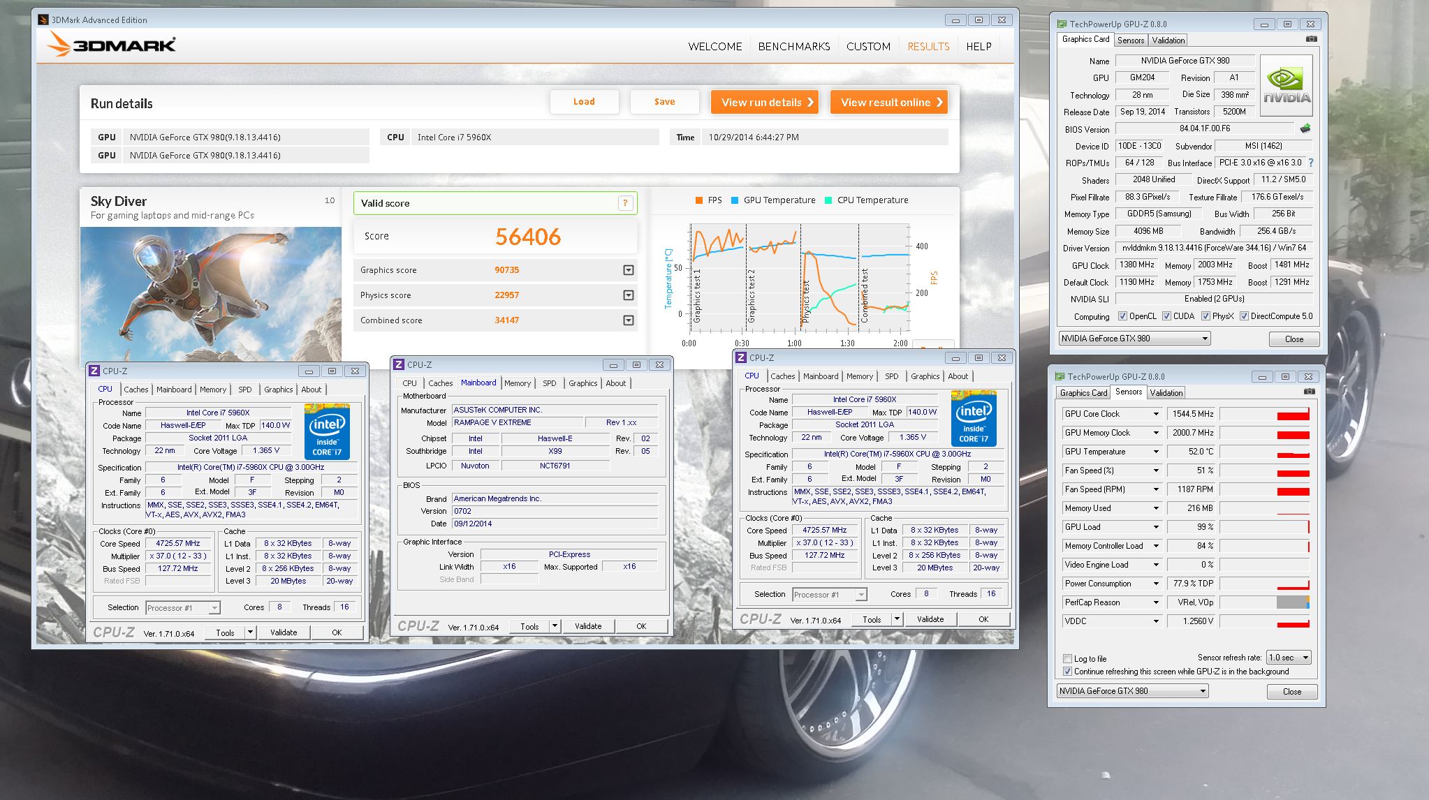Click the 3DMark logo in header

tap(111, 44)
